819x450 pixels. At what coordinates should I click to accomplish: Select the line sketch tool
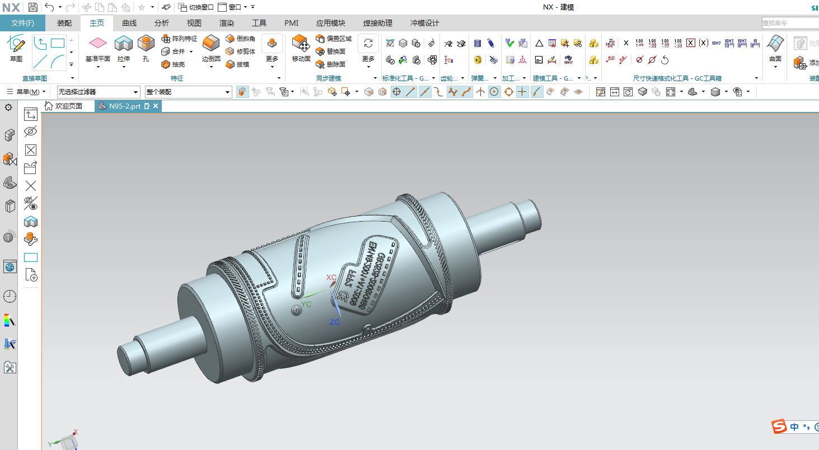(x=40, y=60)
